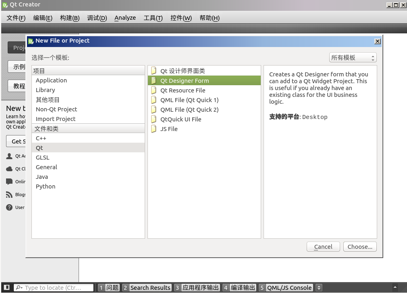Click the QML File (Qt Quick 1) icon
This screenshot has height=293, width=407.
click(x=154, y=100)
